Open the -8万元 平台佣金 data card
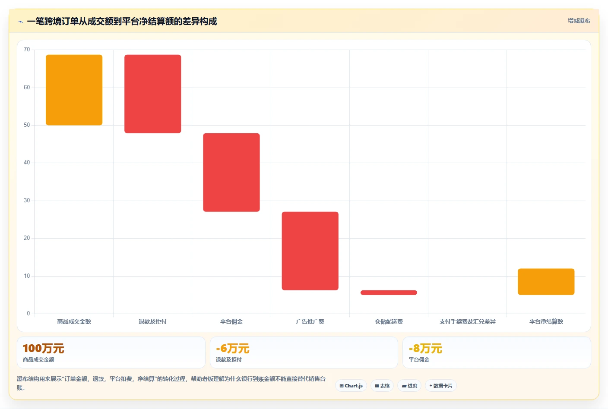The height and width of the screenshot is (409, 608). click(x=497, y=352)
